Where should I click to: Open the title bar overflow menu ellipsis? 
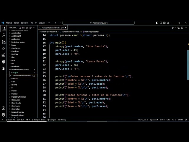click(x=49, y=23)
